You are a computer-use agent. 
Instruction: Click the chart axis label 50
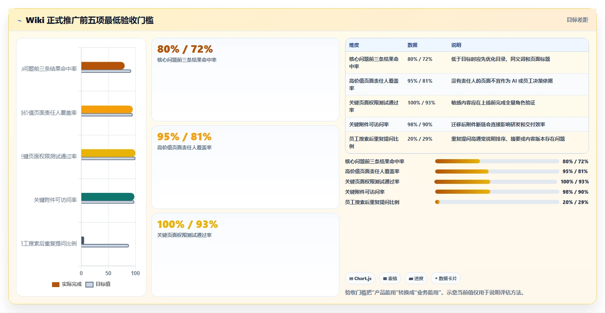coord(108,273)
